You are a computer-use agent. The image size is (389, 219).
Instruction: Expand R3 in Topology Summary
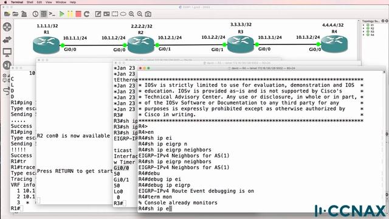(x=364, y=32)
